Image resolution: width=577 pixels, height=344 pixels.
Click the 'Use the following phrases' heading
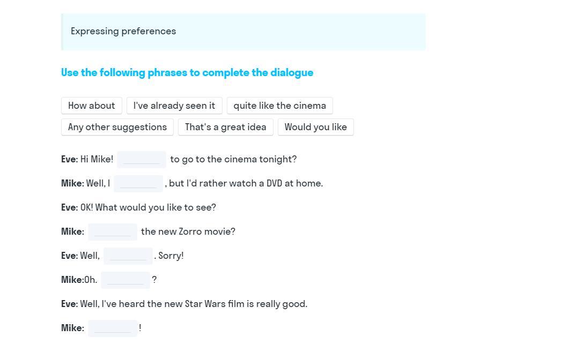[187, 72]
